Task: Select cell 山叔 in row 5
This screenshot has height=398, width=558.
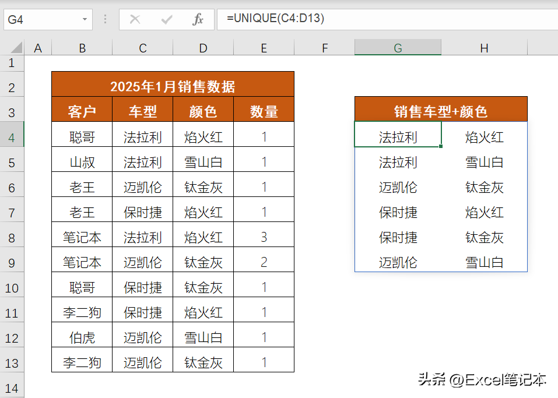Action: coord(82,159)
